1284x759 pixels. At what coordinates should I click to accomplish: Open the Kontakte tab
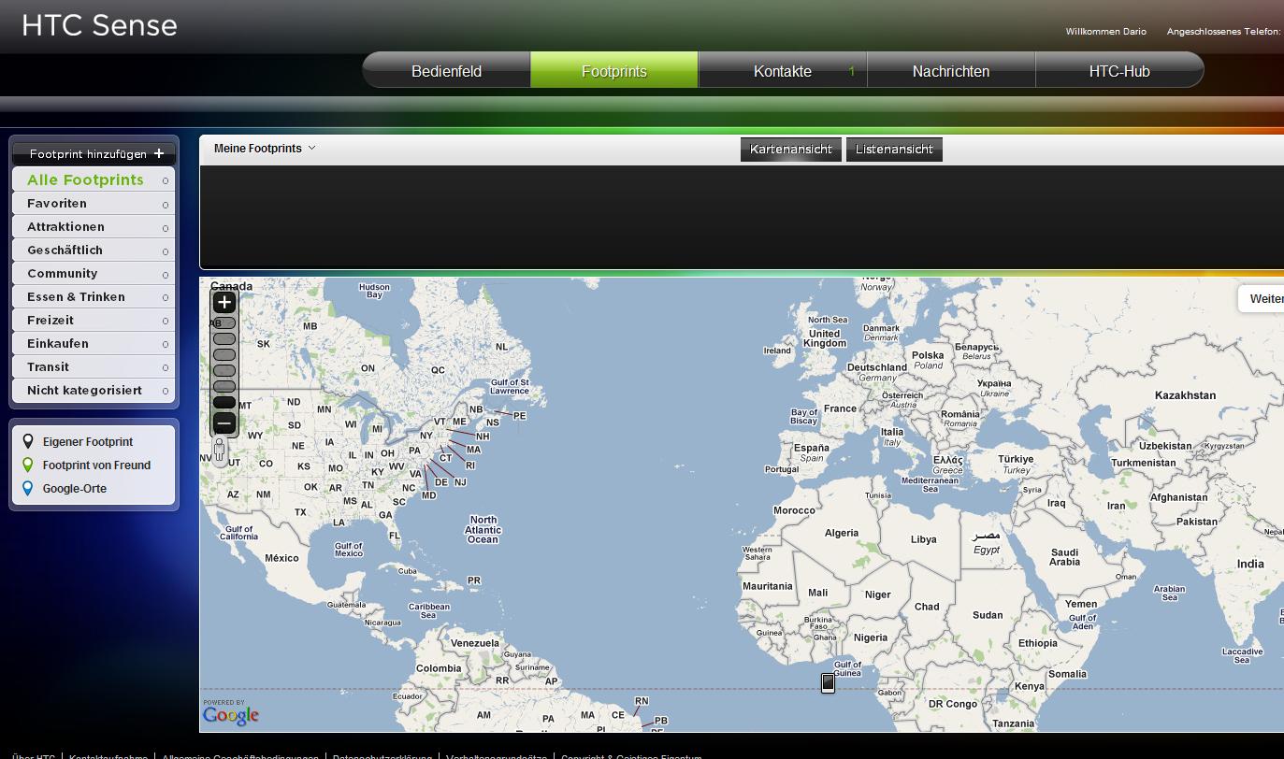783,71
